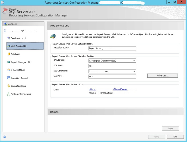Screen dimensions: 187x142
Task: Click the SSL Port label
Action: pyautogui.click(x=58, y=76)
